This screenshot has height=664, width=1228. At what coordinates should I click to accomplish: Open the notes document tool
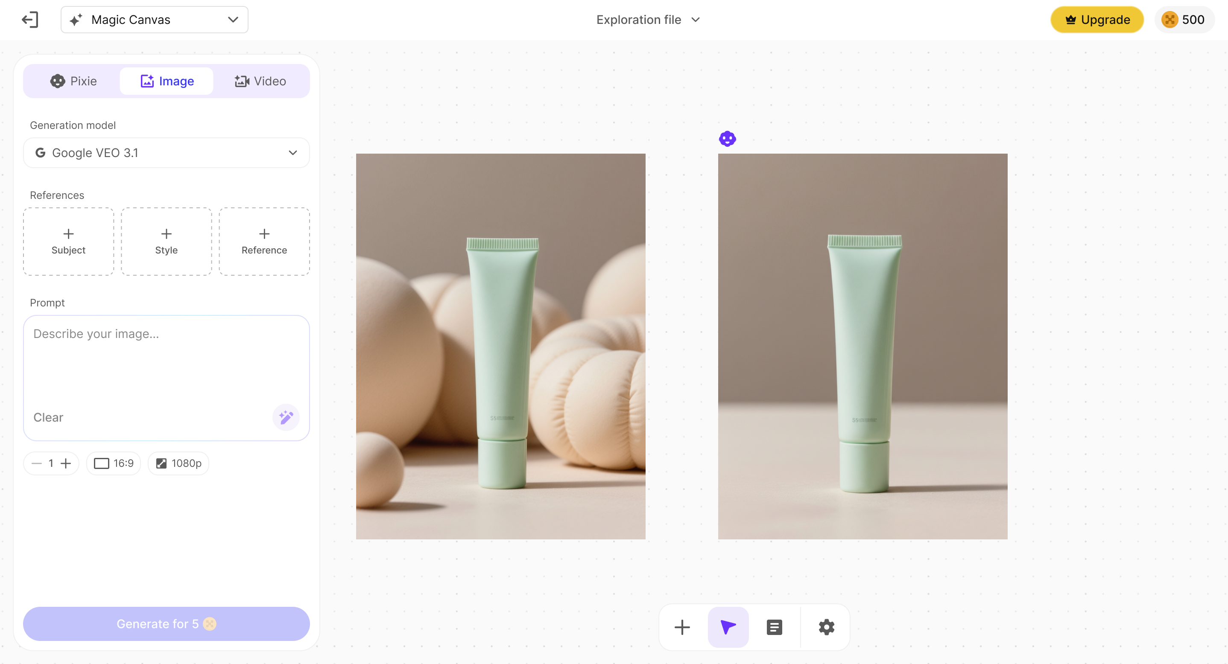pyautogui.click(x=774, y=627)
